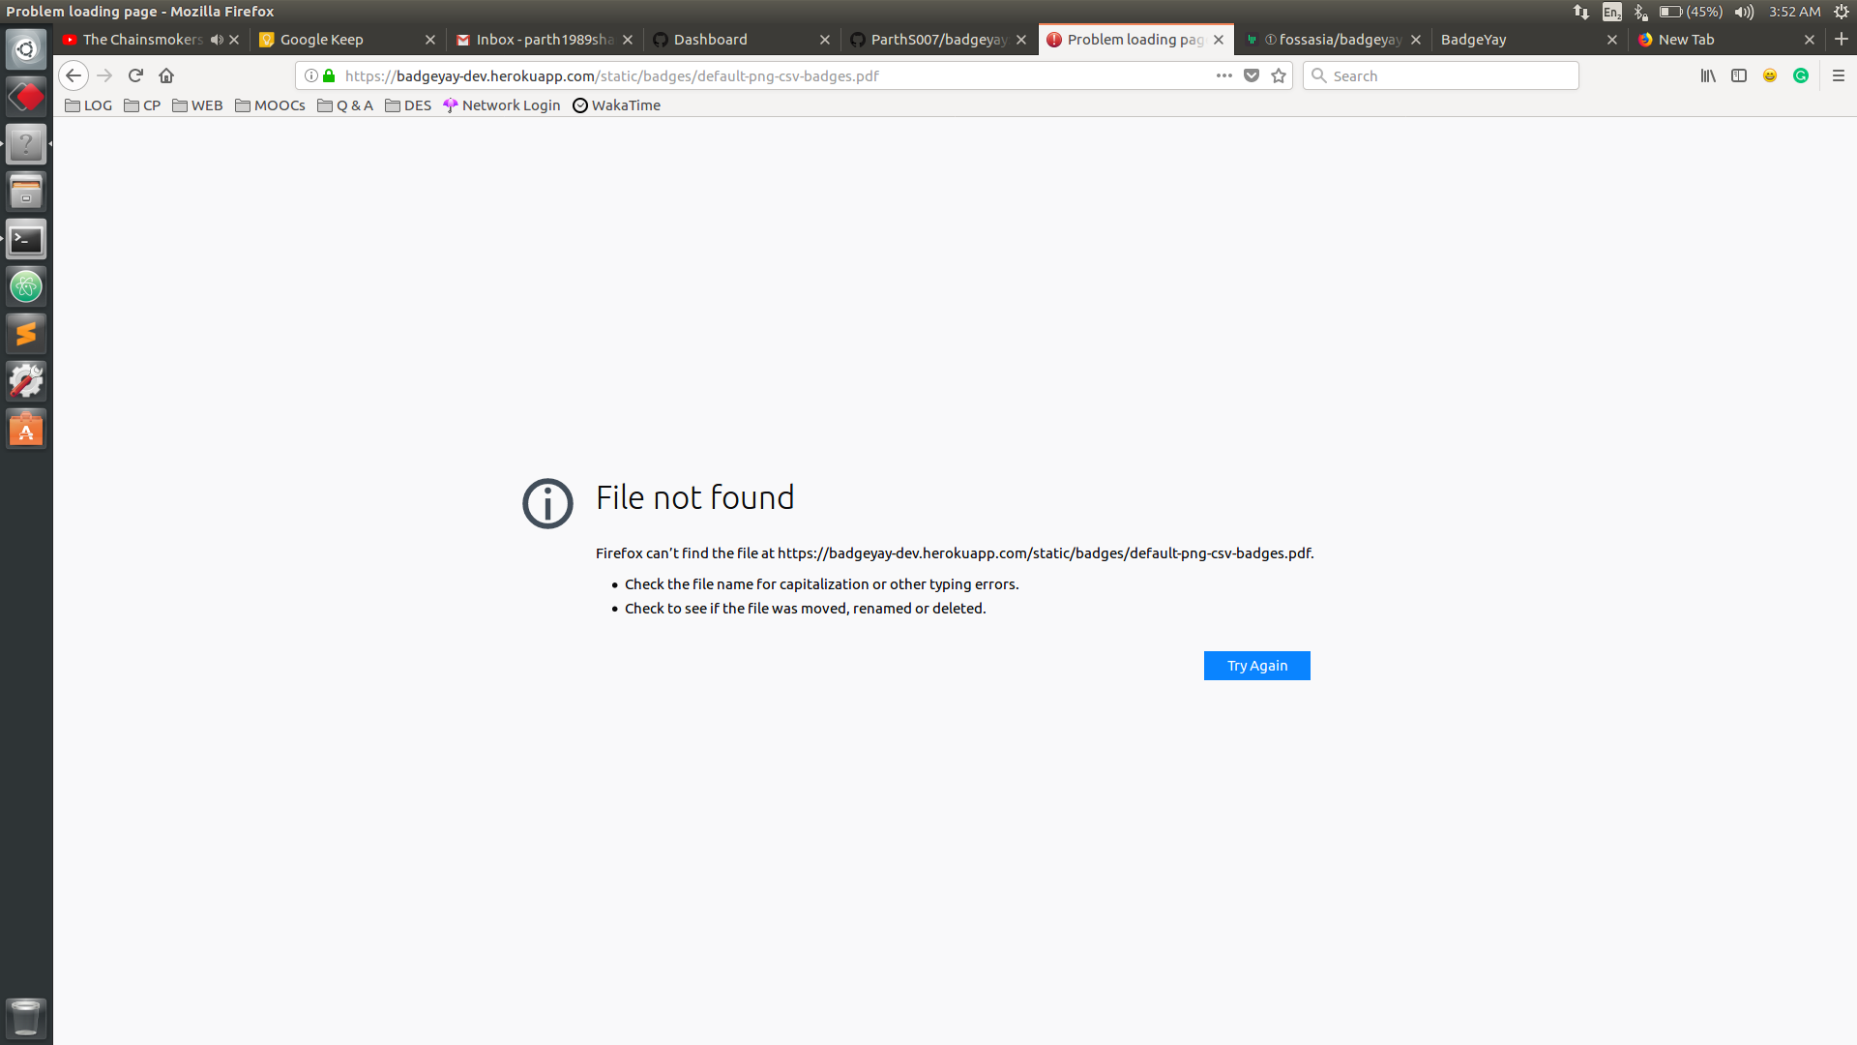Open a new tab with plus button
The height and width of the screenshot is (1045, 1857).
click(x=1842, y=39)
